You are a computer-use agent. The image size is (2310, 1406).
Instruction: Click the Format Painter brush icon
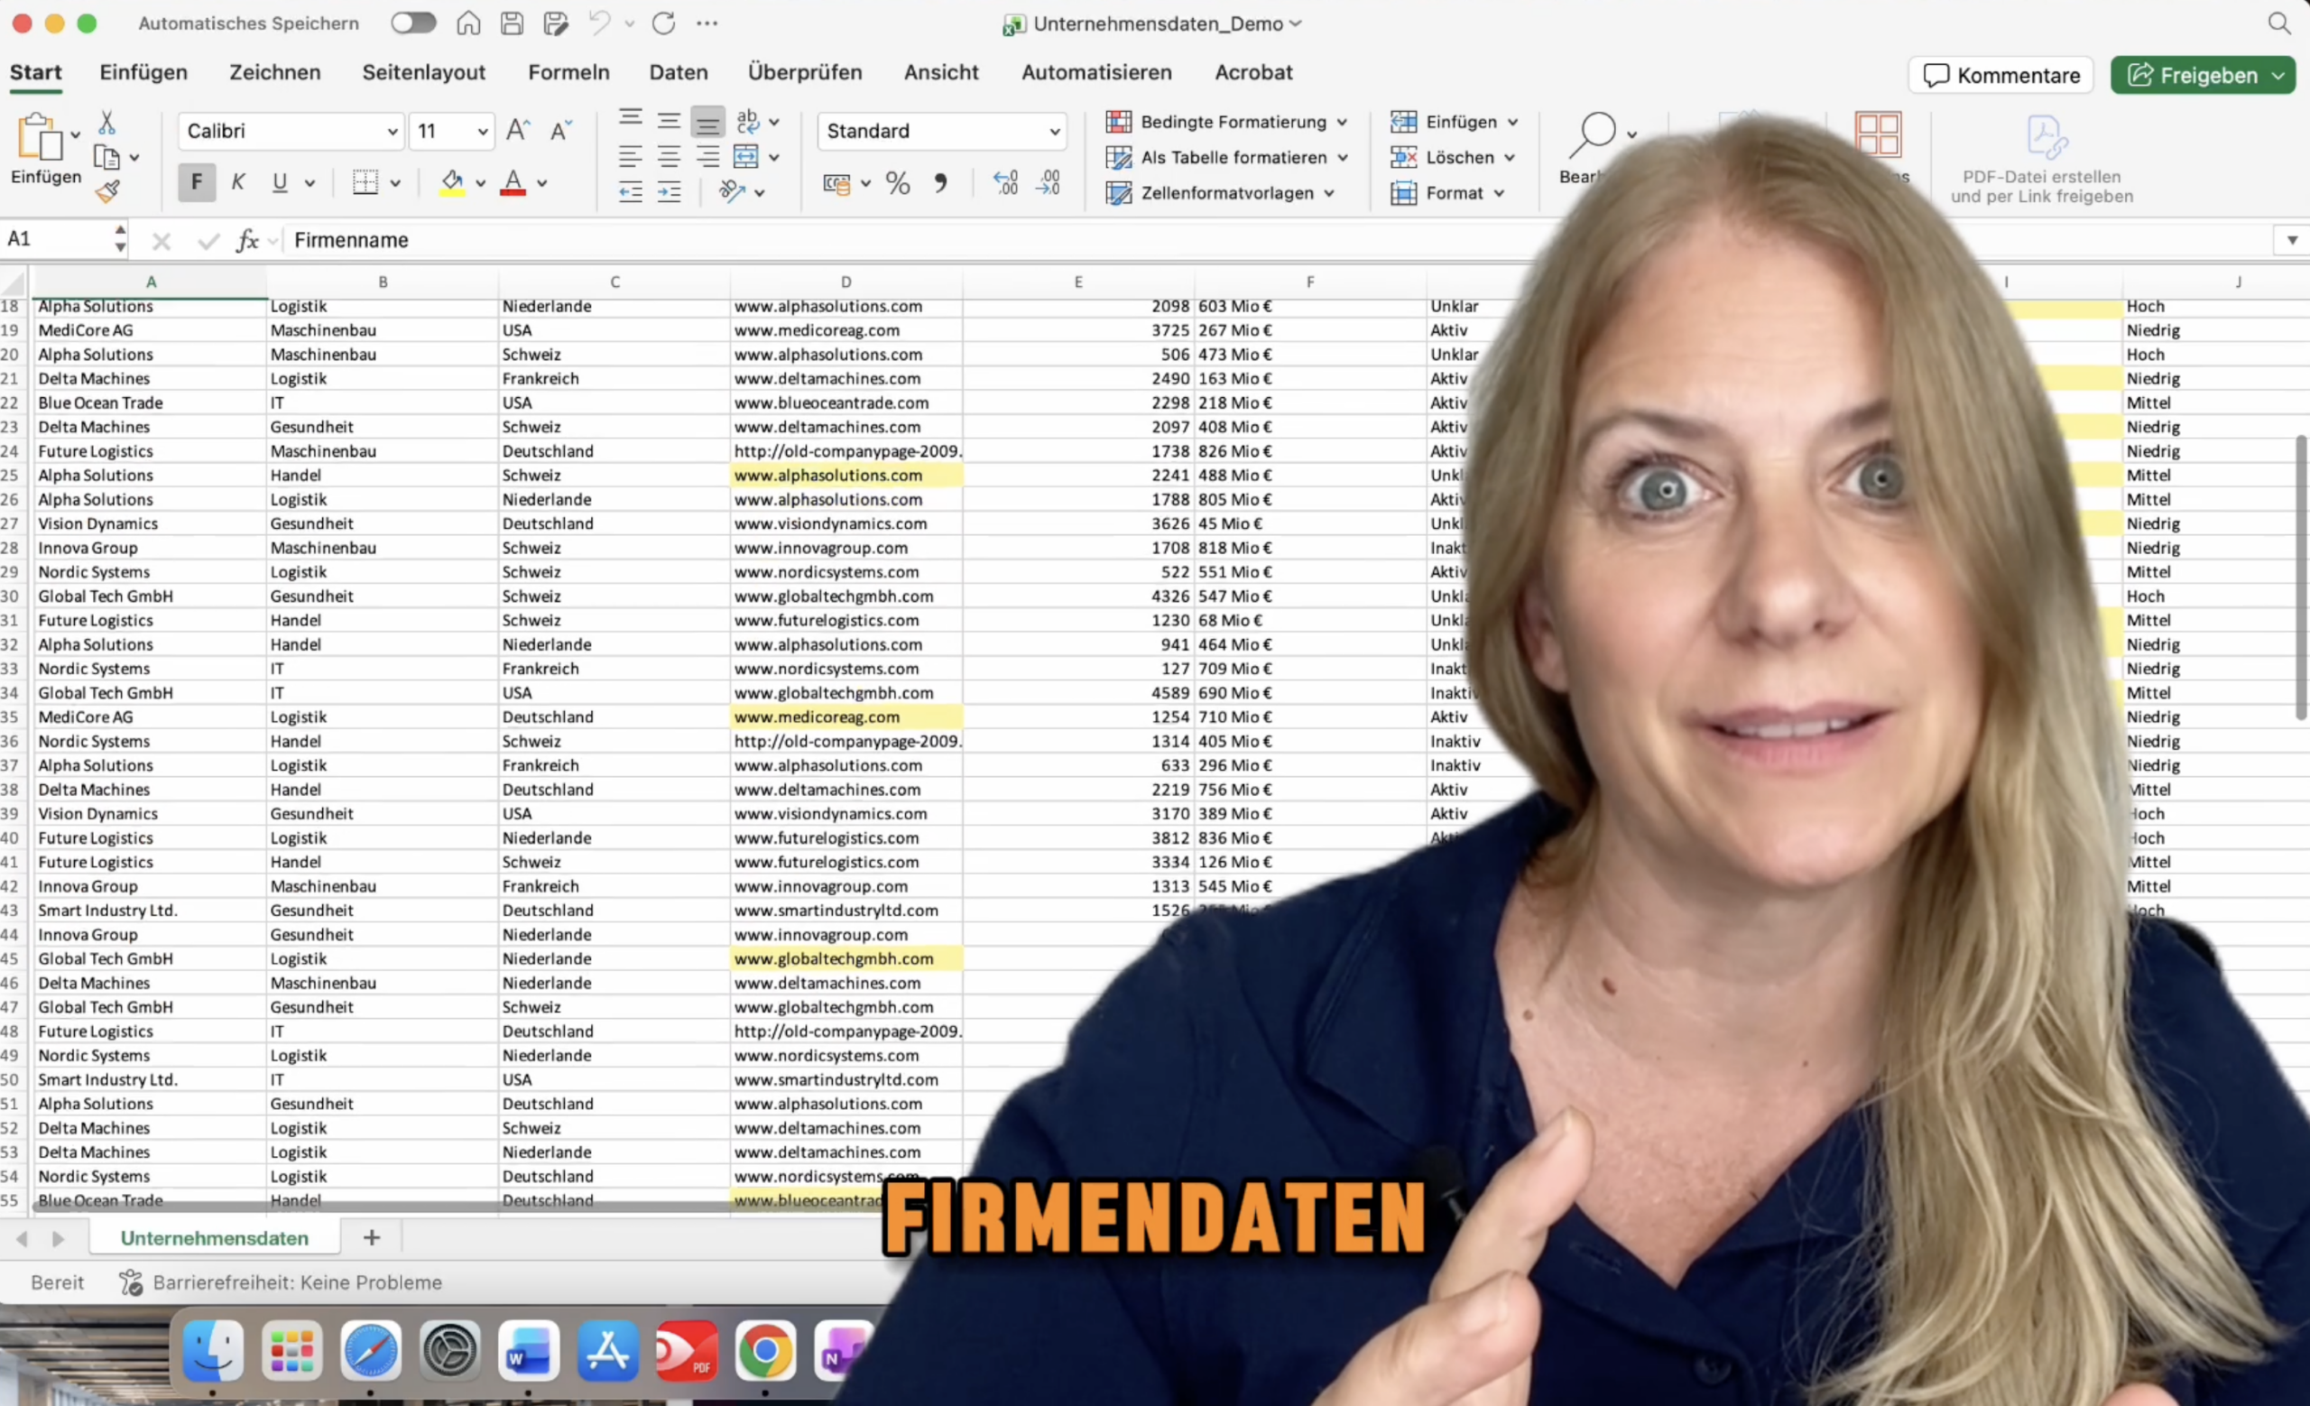tap(106, 192)
